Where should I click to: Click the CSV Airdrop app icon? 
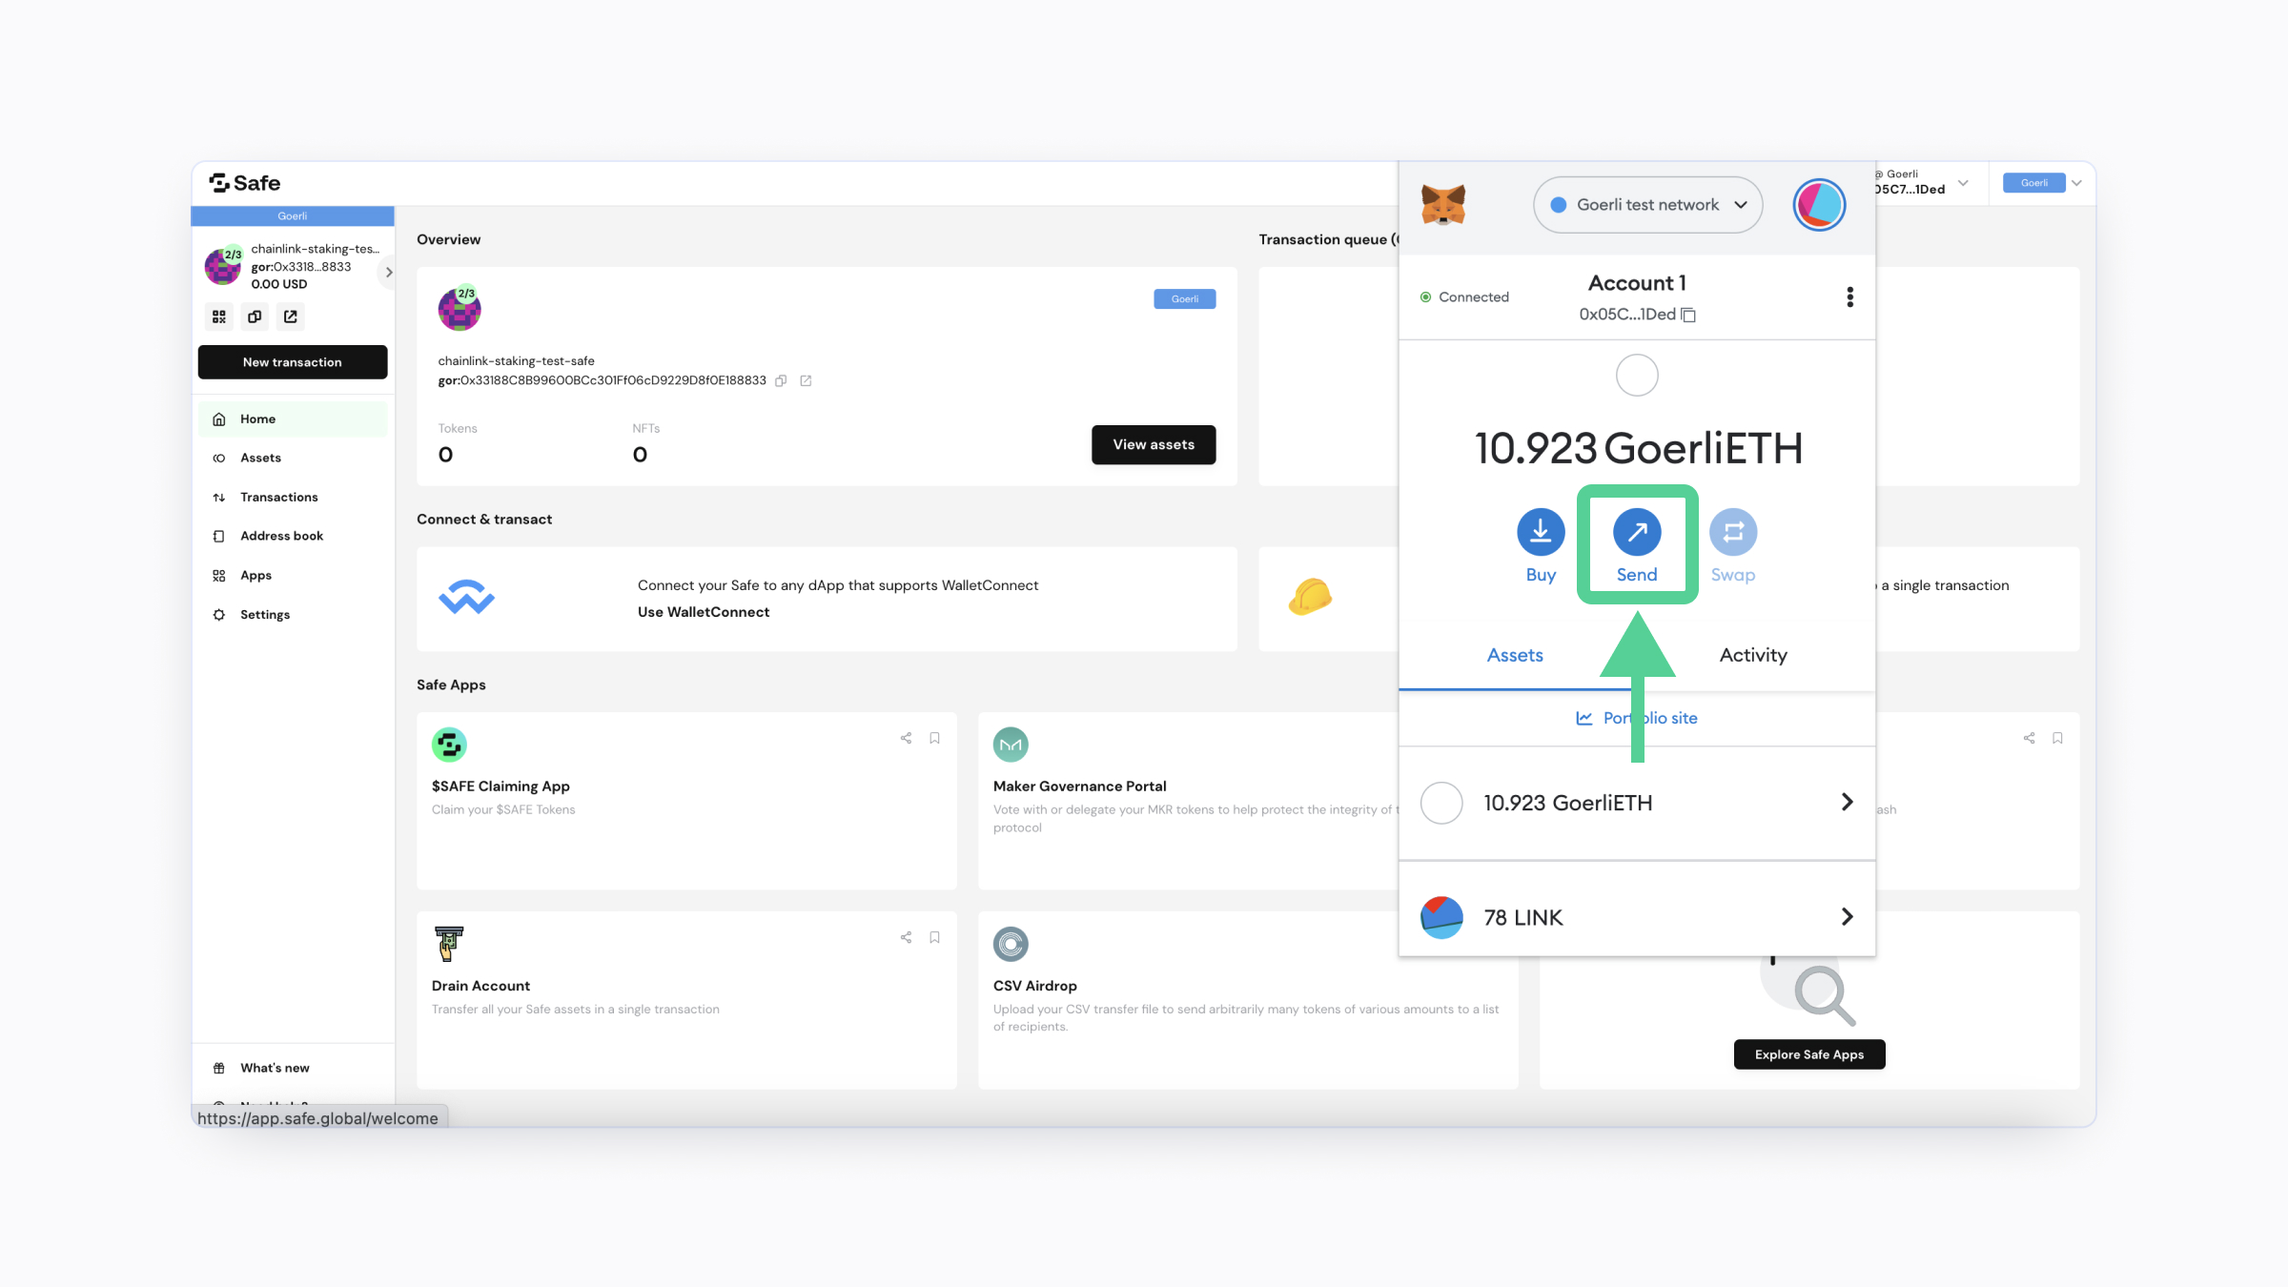point(1011,944)
